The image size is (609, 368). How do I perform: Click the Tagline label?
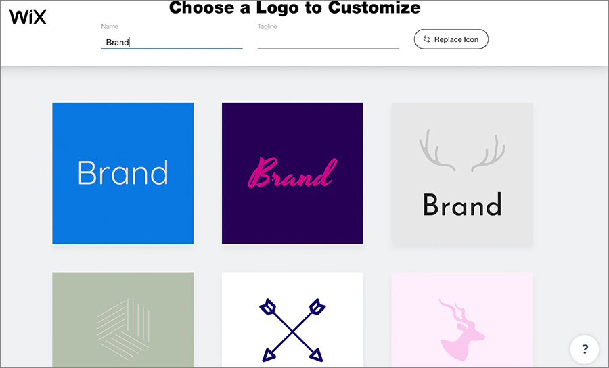[x=267, y=26]
